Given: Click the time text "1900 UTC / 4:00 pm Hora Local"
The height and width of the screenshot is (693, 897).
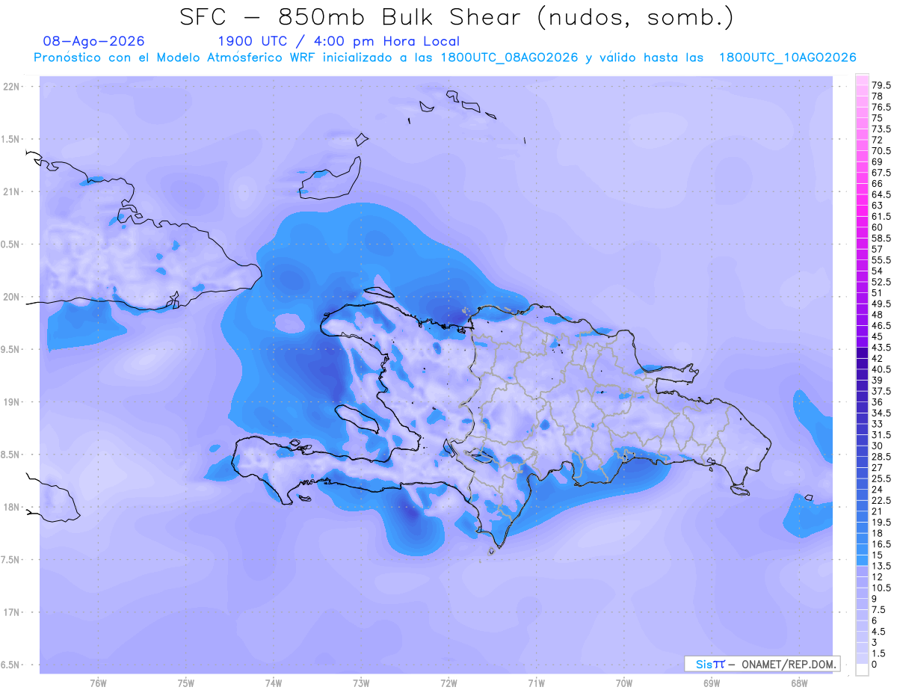Looking at the screenshot, I should click(x=339, y=41).
